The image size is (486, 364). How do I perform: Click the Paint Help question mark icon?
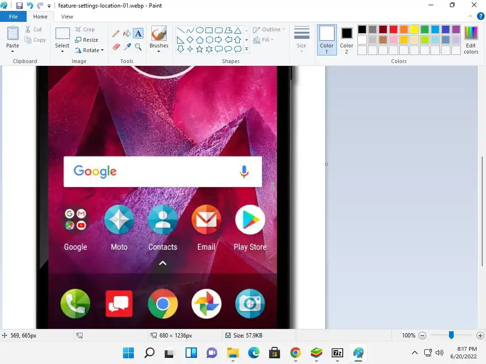(480, 16)
